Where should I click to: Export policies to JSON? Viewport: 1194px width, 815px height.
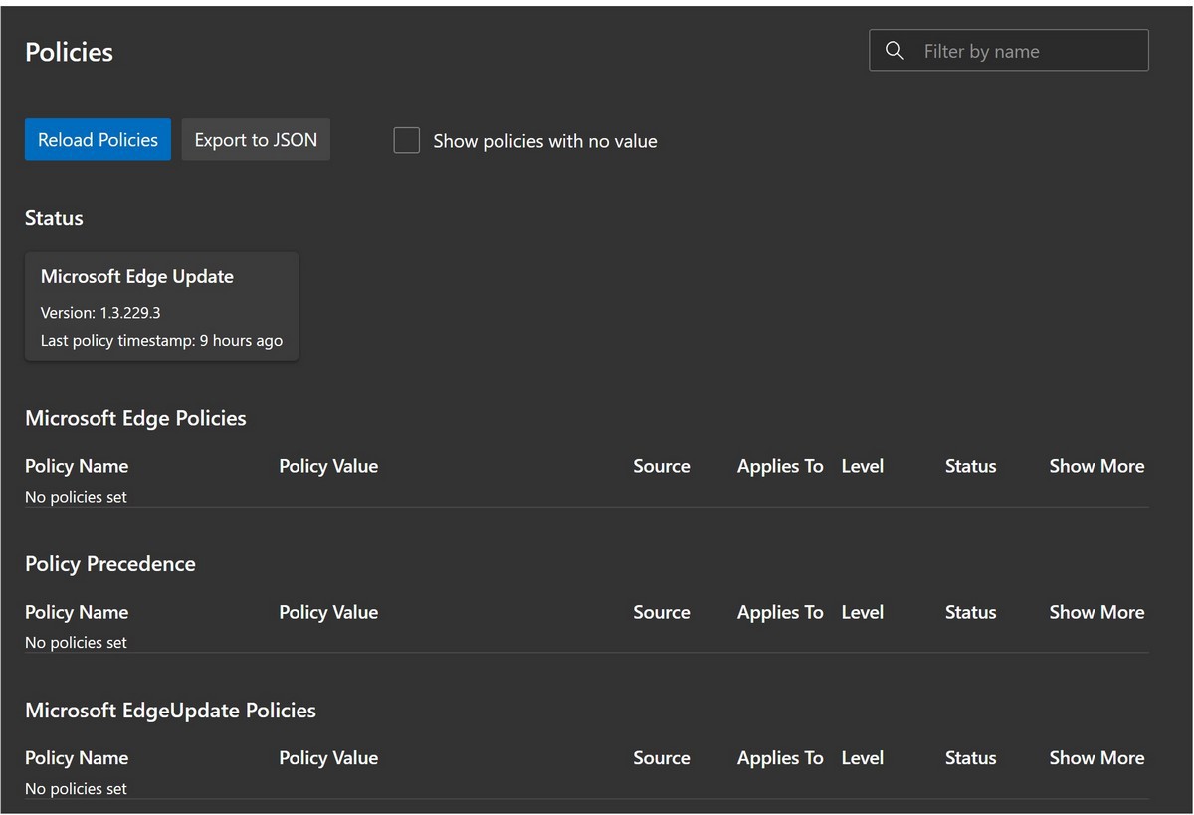point(256,140)
